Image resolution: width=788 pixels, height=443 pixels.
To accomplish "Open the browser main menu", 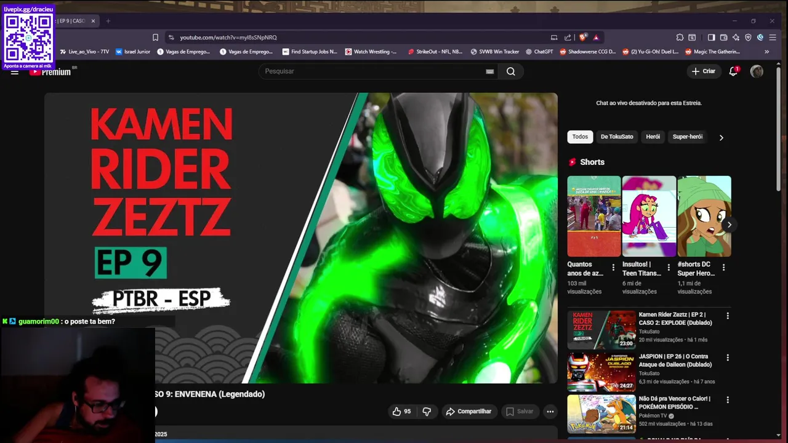I will click(773, 38).
